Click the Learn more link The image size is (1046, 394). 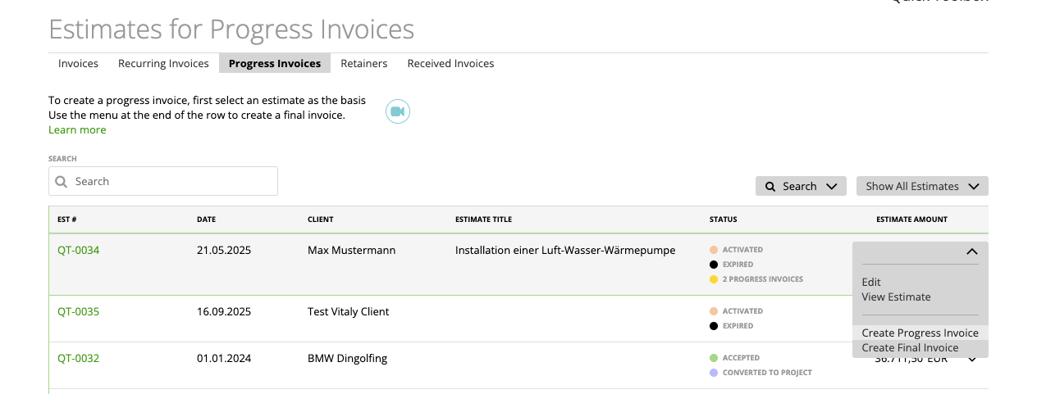pyautogui.click(x=77, y=129)
